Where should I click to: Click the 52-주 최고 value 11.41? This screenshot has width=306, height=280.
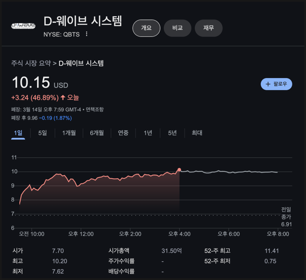pyautogui.click(x=272, y=251)
